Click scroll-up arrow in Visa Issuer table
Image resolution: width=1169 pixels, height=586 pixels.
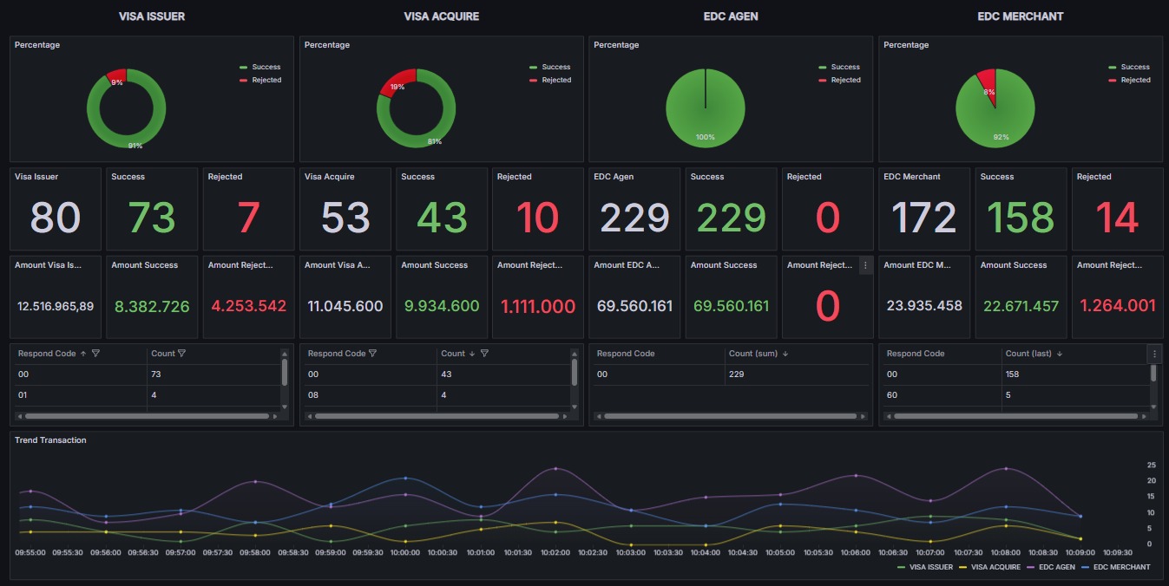285,354
